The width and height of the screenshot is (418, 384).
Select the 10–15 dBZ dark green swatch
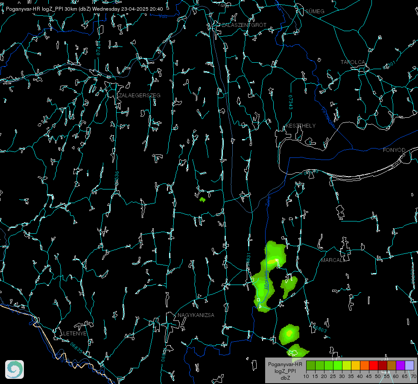click(311, 365)
